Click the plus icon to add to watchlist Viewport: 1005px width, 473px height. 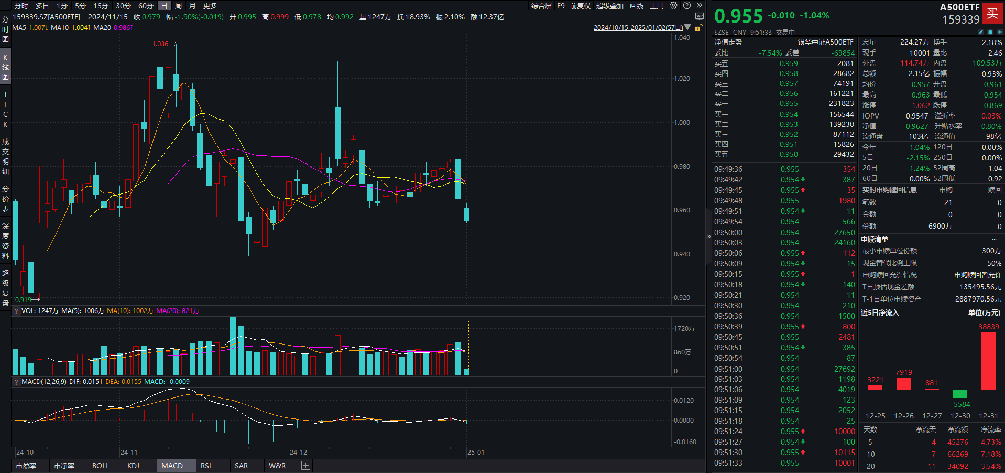point(999,32)
